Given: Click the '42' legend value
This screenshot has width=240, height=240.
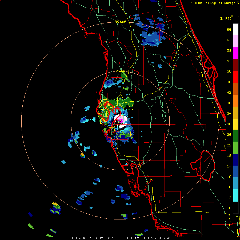Looking at the screenshot, I should tap(229, 93).
